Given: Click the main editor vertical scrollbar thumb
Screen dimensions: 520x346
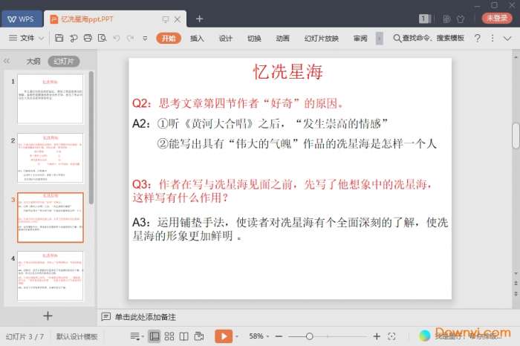Looking at the screenshot, I should [x=516, y=136].
